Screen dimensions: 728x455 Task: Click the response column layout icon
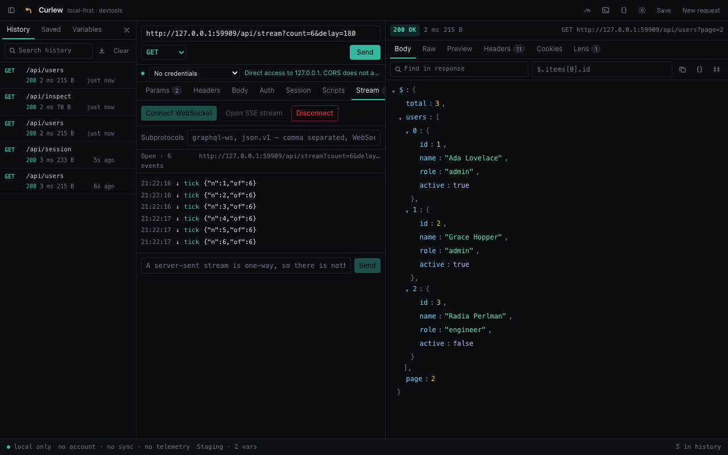(717, 69)
